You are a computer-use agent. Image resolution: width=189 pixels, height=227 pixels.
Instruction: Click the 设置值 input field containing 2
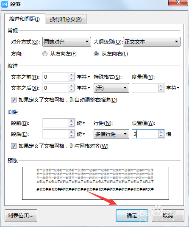[145, 134]
